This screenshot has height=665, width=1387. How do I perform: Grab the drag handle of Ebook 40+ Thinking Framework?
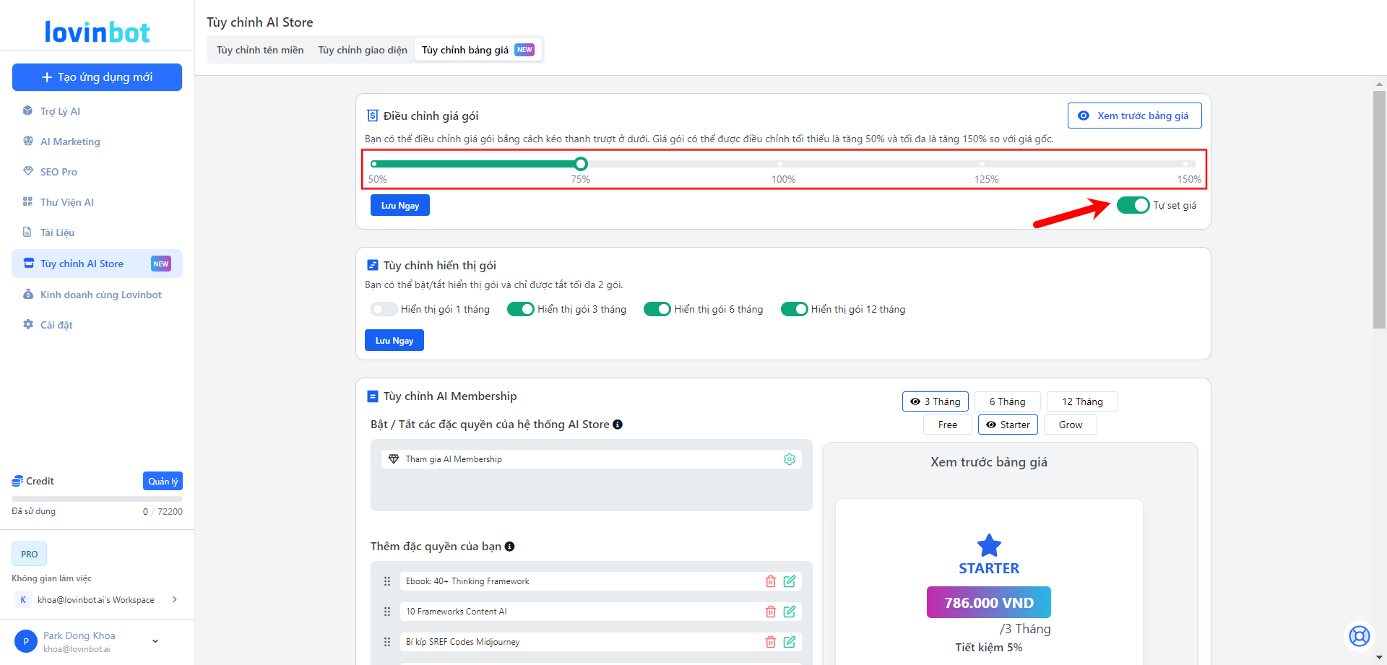387,581
